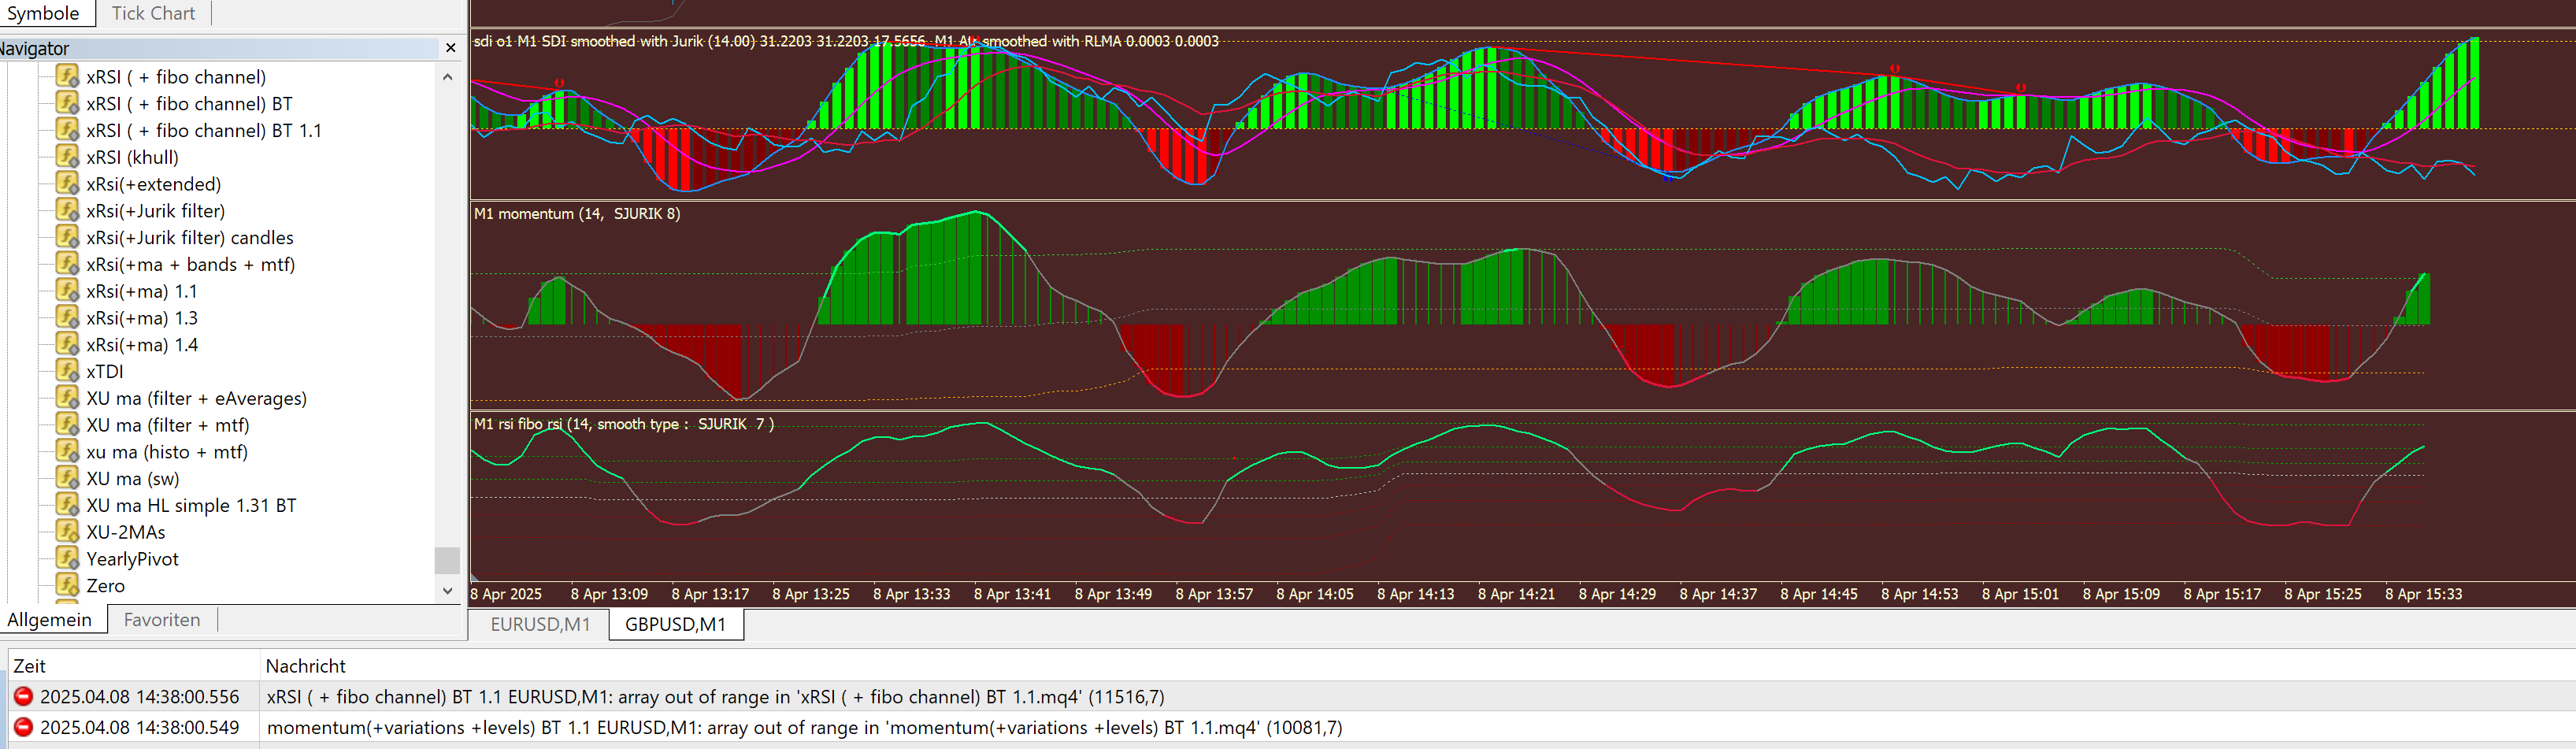Click the xTDI indicator icon

pyautogui.click(x=67, y=371)
